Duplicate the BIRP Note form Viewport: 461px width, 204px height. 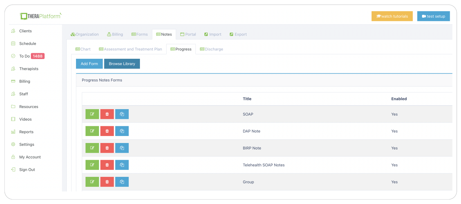pyautogui.click(x=122, y=148)
